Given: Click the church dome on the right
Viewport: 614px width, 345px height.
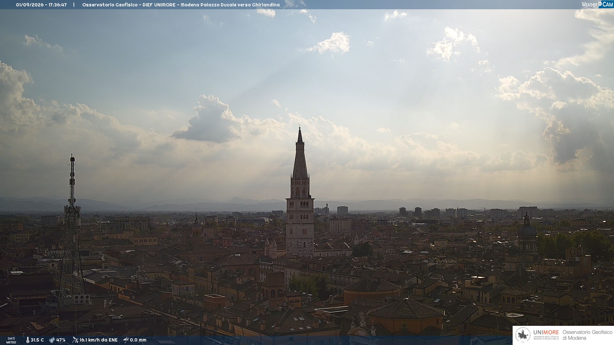Looking at the screenshot, I should [527, 230].
